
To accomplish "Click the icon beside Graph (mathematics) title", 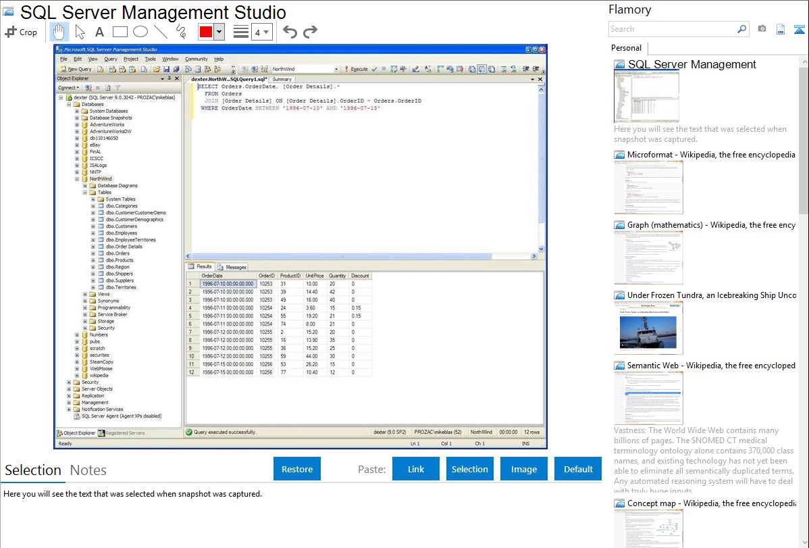I will pos(619,225).
